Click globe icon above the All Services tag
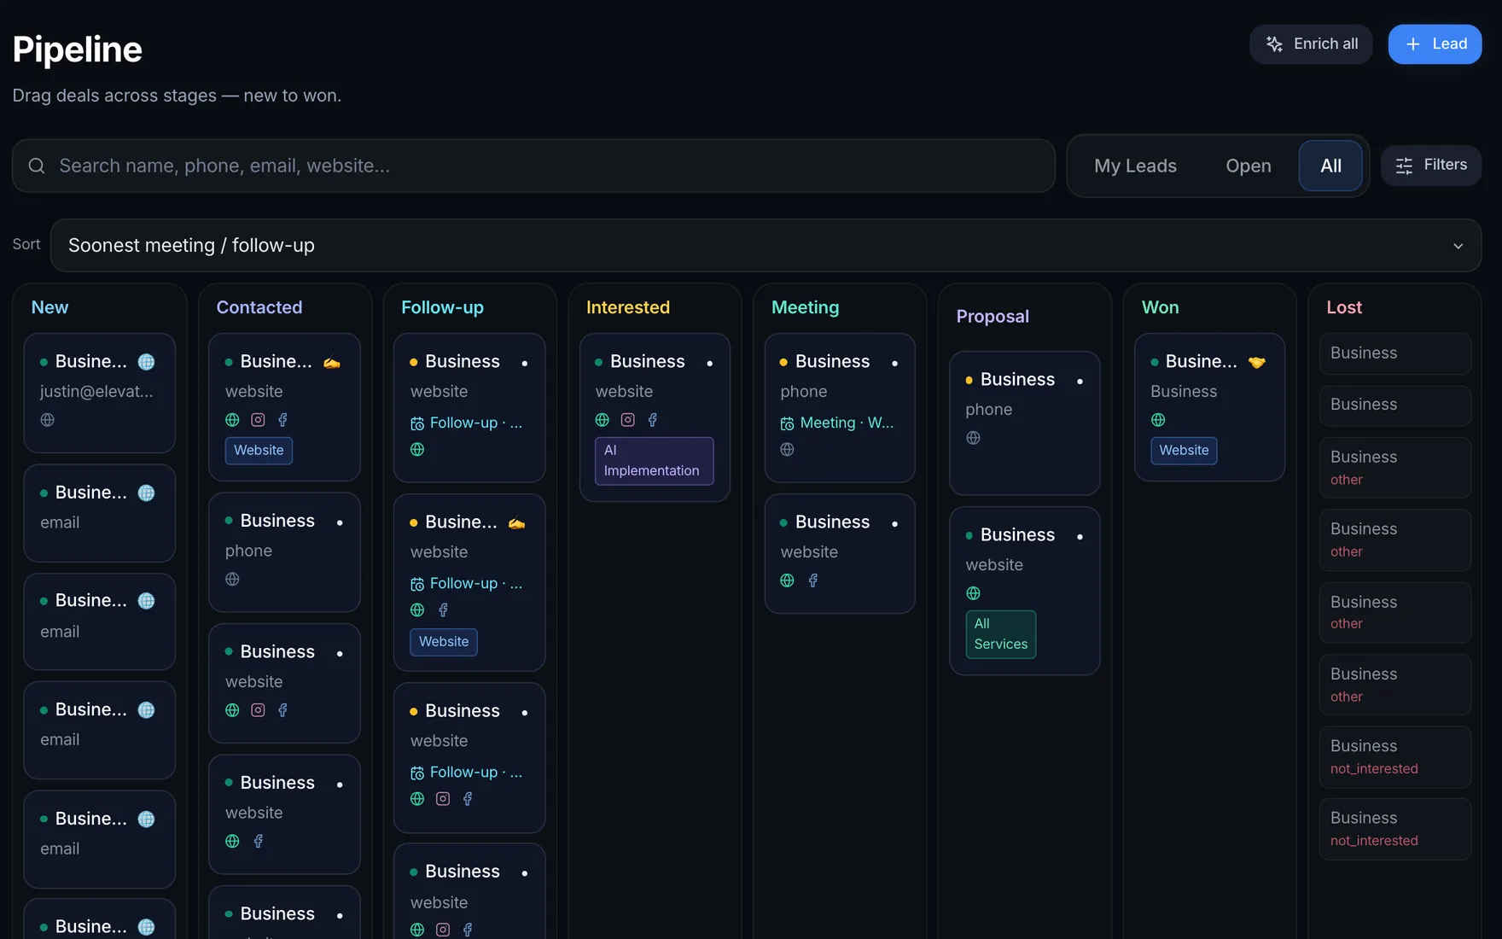 (x=973, y=592)
